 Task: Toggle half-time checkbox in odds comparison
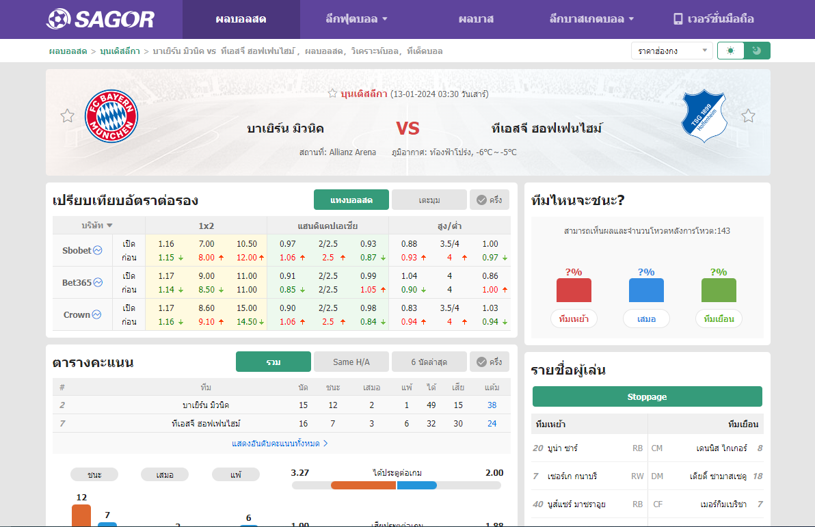pyautogui.click(x=489, y=200)
